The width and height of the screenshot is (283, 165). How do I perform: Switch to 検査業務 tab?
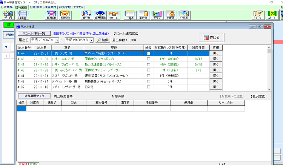click(51, 7)
